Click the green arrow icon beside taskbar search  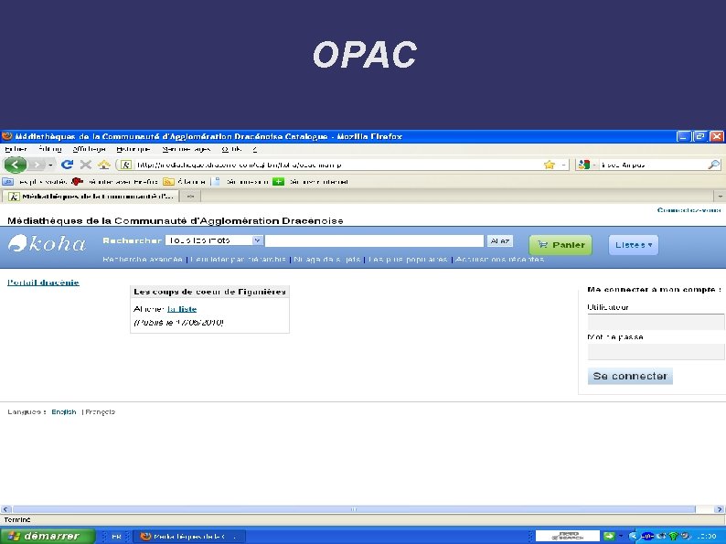(x=609, y=536)
